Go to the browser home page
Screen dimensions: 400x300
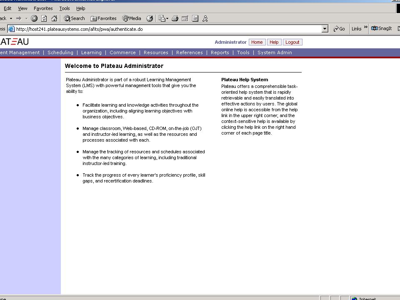pos(54,18)
